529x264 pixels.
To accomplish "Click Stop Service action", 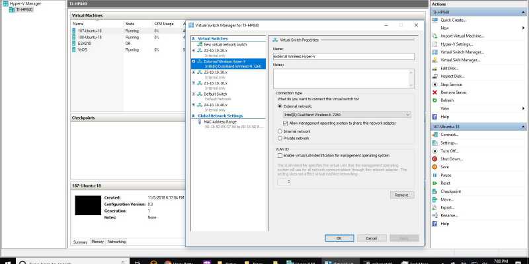I will [x=451, y=84].
